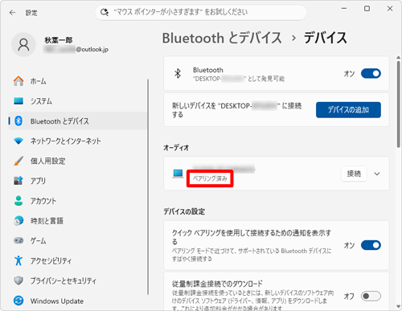Click the back arrow icon
Screen dimensions: 402x311
click(x=12, y=13)
